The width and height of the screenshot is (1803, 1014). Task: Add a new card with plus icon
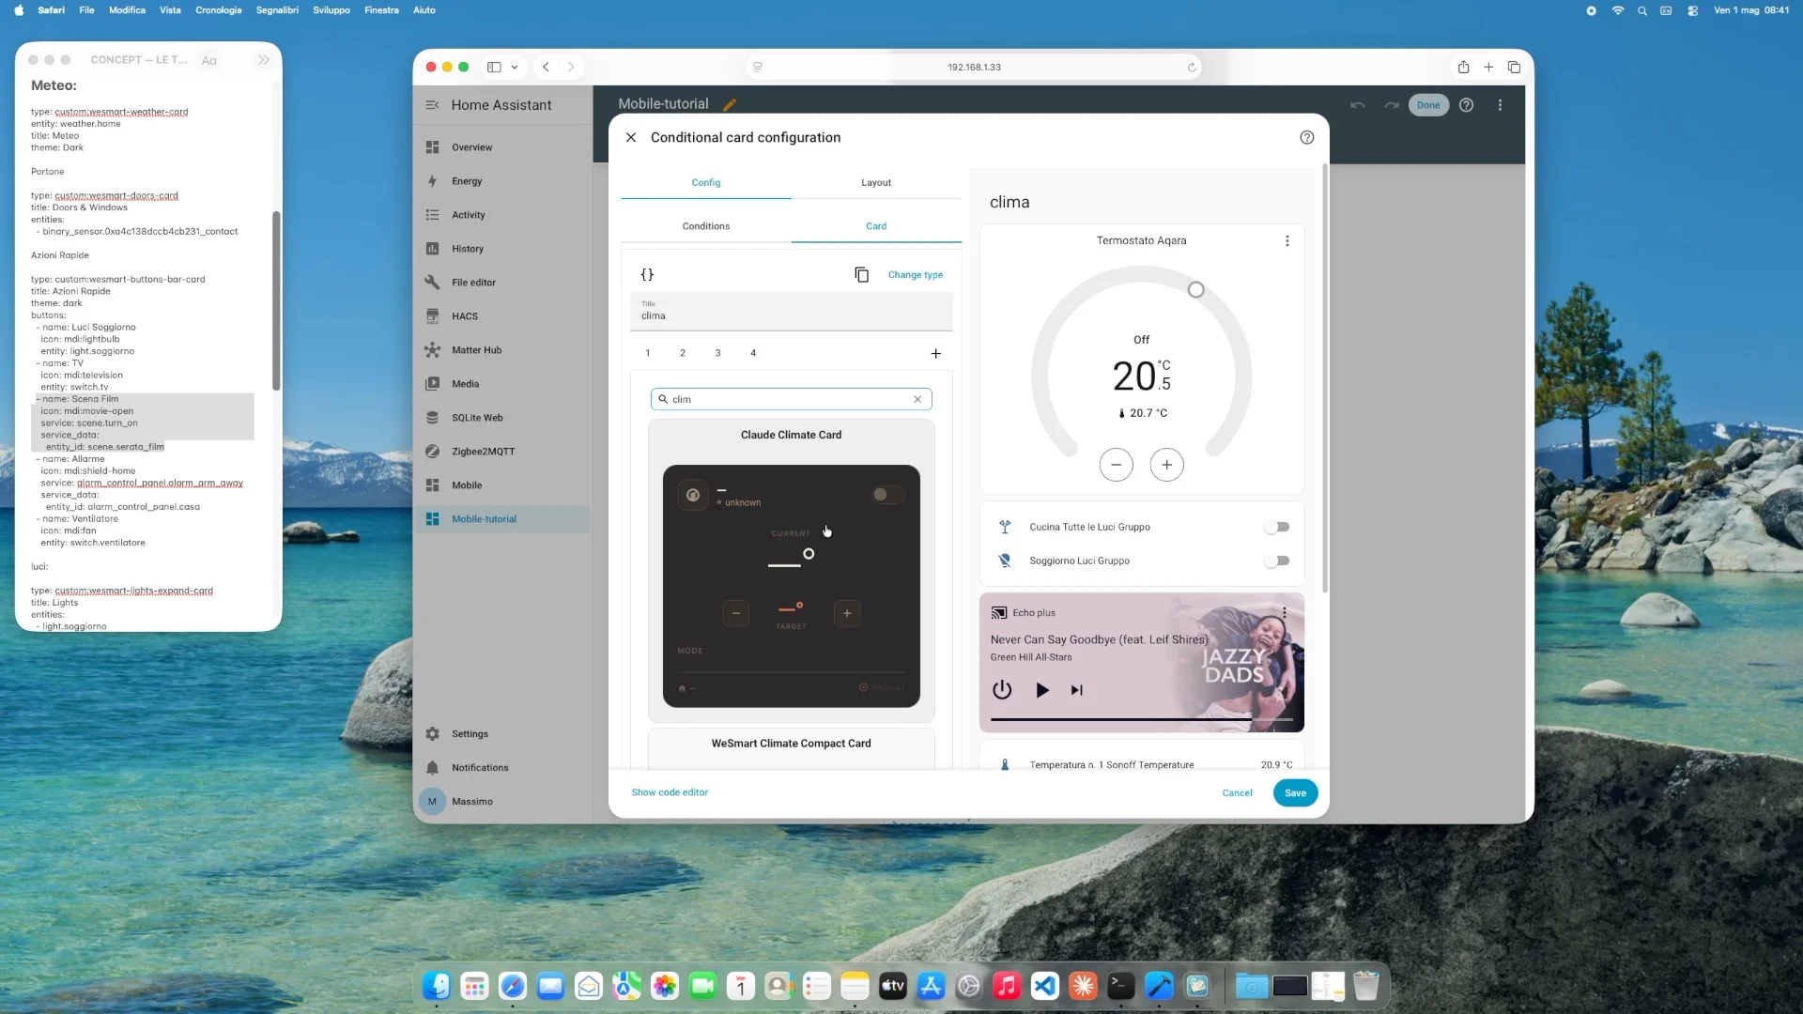click(936, 353)
